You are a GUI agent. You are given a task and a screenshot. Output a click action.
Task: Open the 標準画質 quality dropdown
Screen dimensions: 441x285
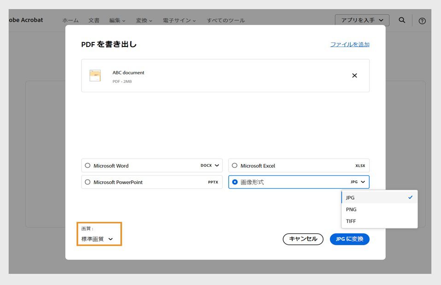coord(99,238)
